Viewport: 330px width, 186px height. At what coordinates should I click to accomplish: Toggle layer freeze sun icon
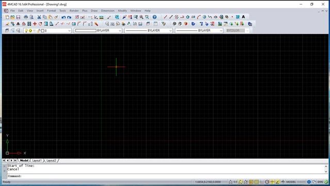30,31
